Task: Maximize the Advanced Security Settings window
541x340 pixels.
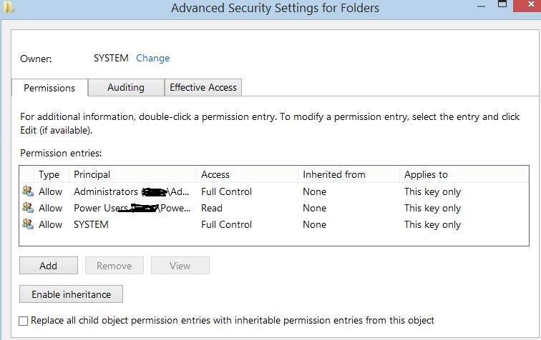Action: (x=503, y=4)
